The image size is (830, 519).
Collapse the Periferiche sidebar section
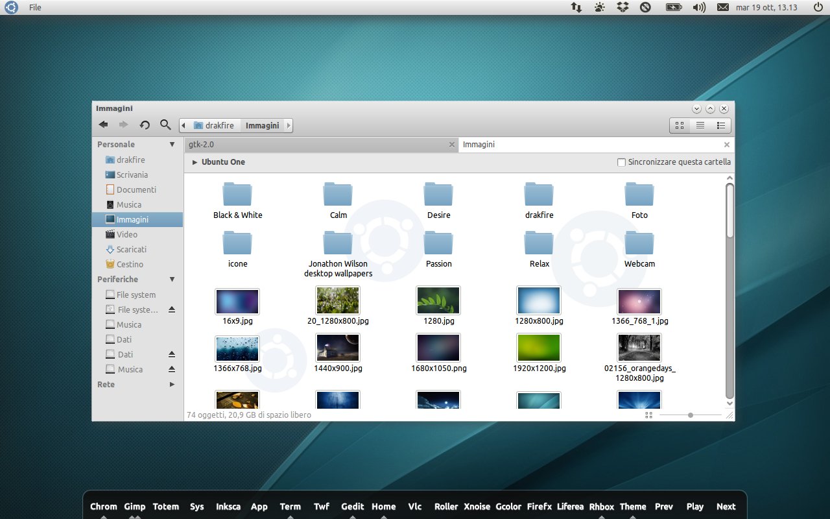(172, 279)
